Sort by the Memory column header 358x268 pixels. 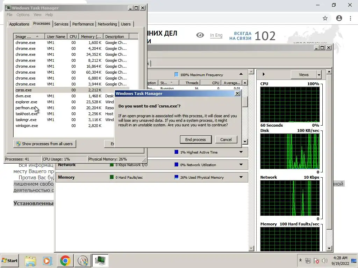click(91, 36)
